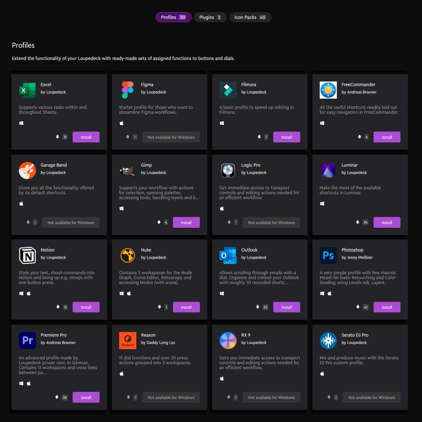Viewport: 422px width, 422px height.
Task: Select the Figma logo icon
Action: pyautogui.click(x=127, y=90)
